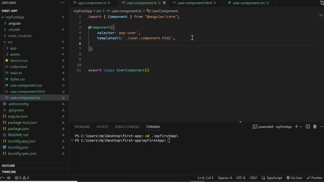The image size is (324, 182).
Task: Open .gitignore file
Action: click(16, 110)
